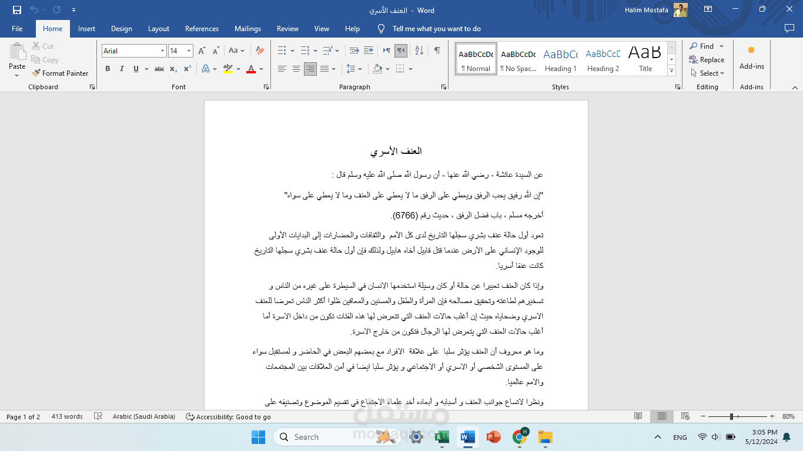Open Replace dialog
Image resolution: width=803 pixels, height=451 pixels.
point(707,59)
